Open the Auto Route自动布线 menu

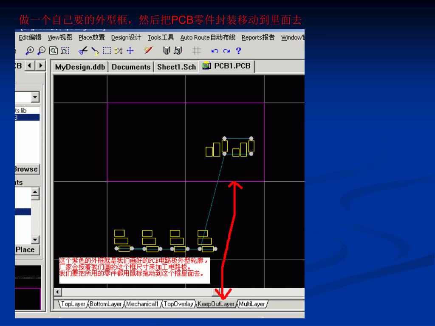tap(208, 37)
